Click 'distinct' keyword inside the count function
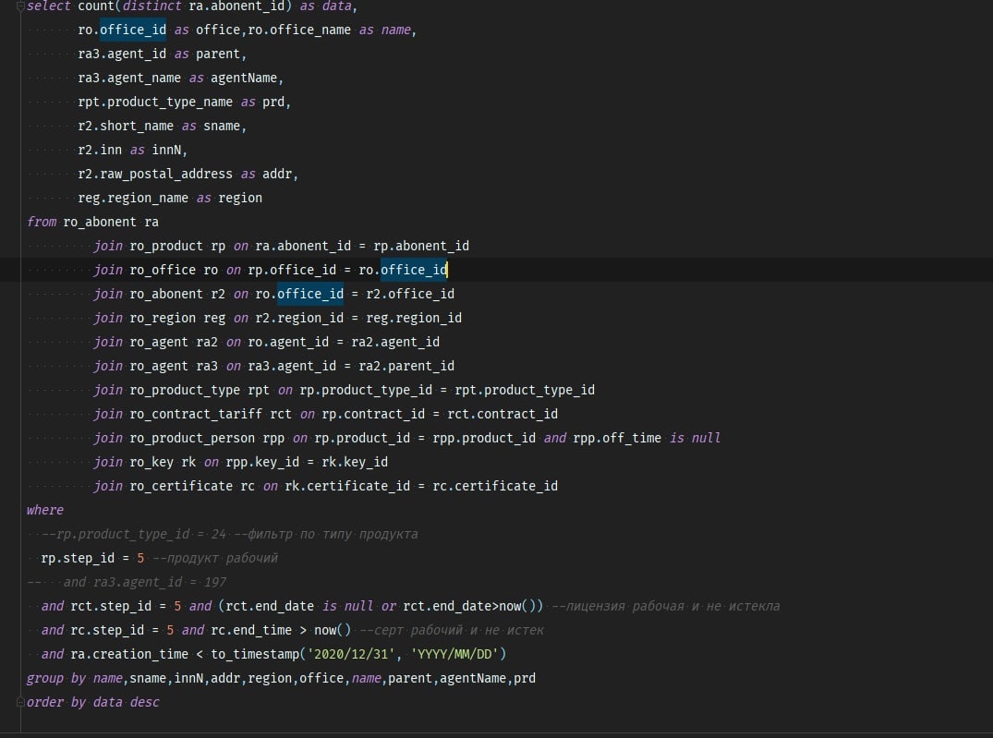The width and height of the screenshot is (993, 738). [x=151, y=6]
